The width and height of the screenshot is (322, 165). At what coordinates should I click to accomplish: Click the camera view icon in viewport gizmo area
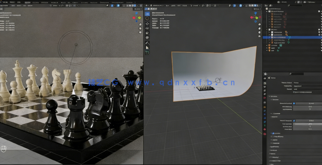click(259, 33)
